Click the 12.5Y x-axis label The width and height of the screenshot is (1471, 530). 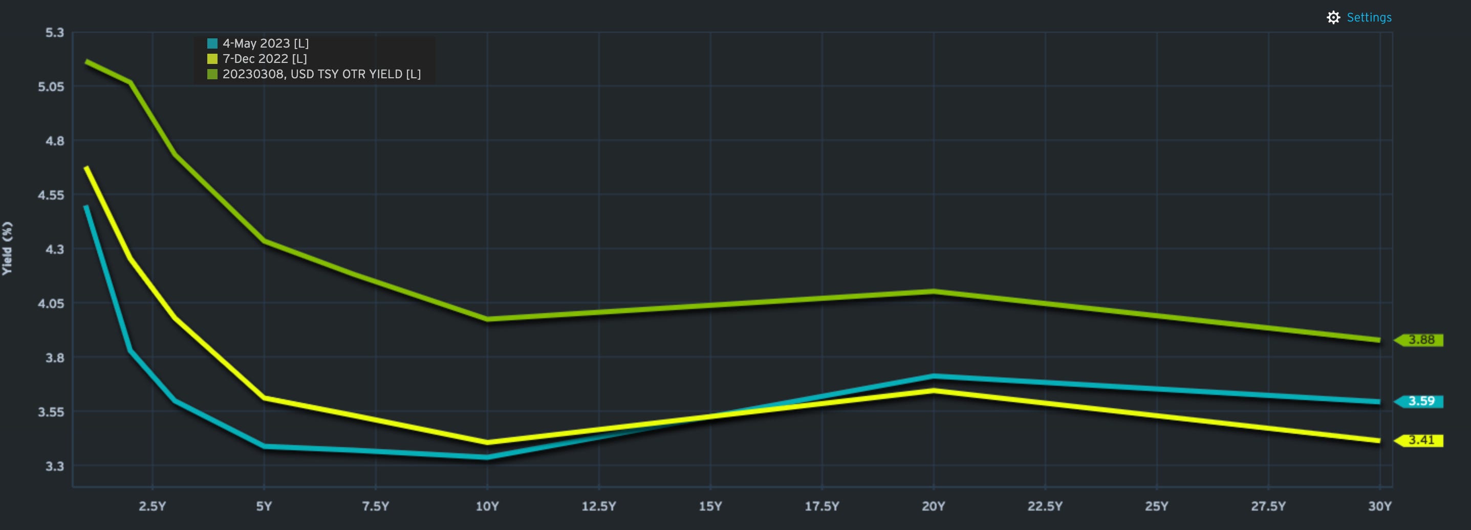(599, 506)
